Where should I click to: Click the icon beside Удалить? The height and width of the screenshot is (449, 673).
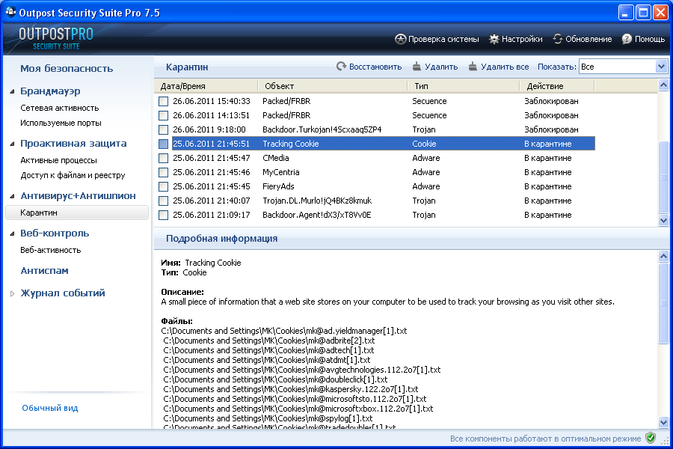417,67
